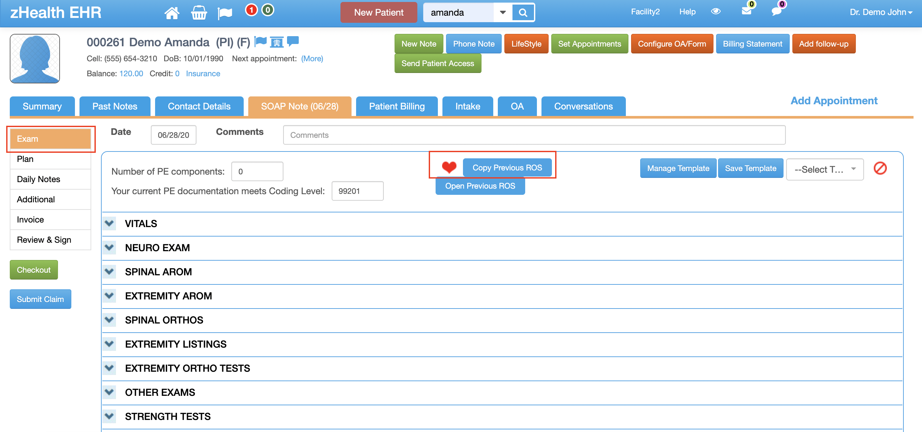Switch to the Summary tab
This screenshot has height=432, width=922.
42,106
